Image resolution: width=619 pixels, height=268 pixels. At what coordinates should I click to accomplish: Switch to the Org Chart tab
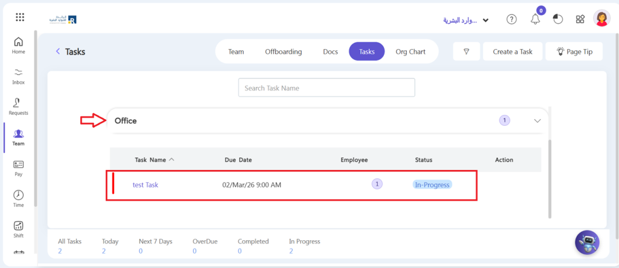click(410, 51)
